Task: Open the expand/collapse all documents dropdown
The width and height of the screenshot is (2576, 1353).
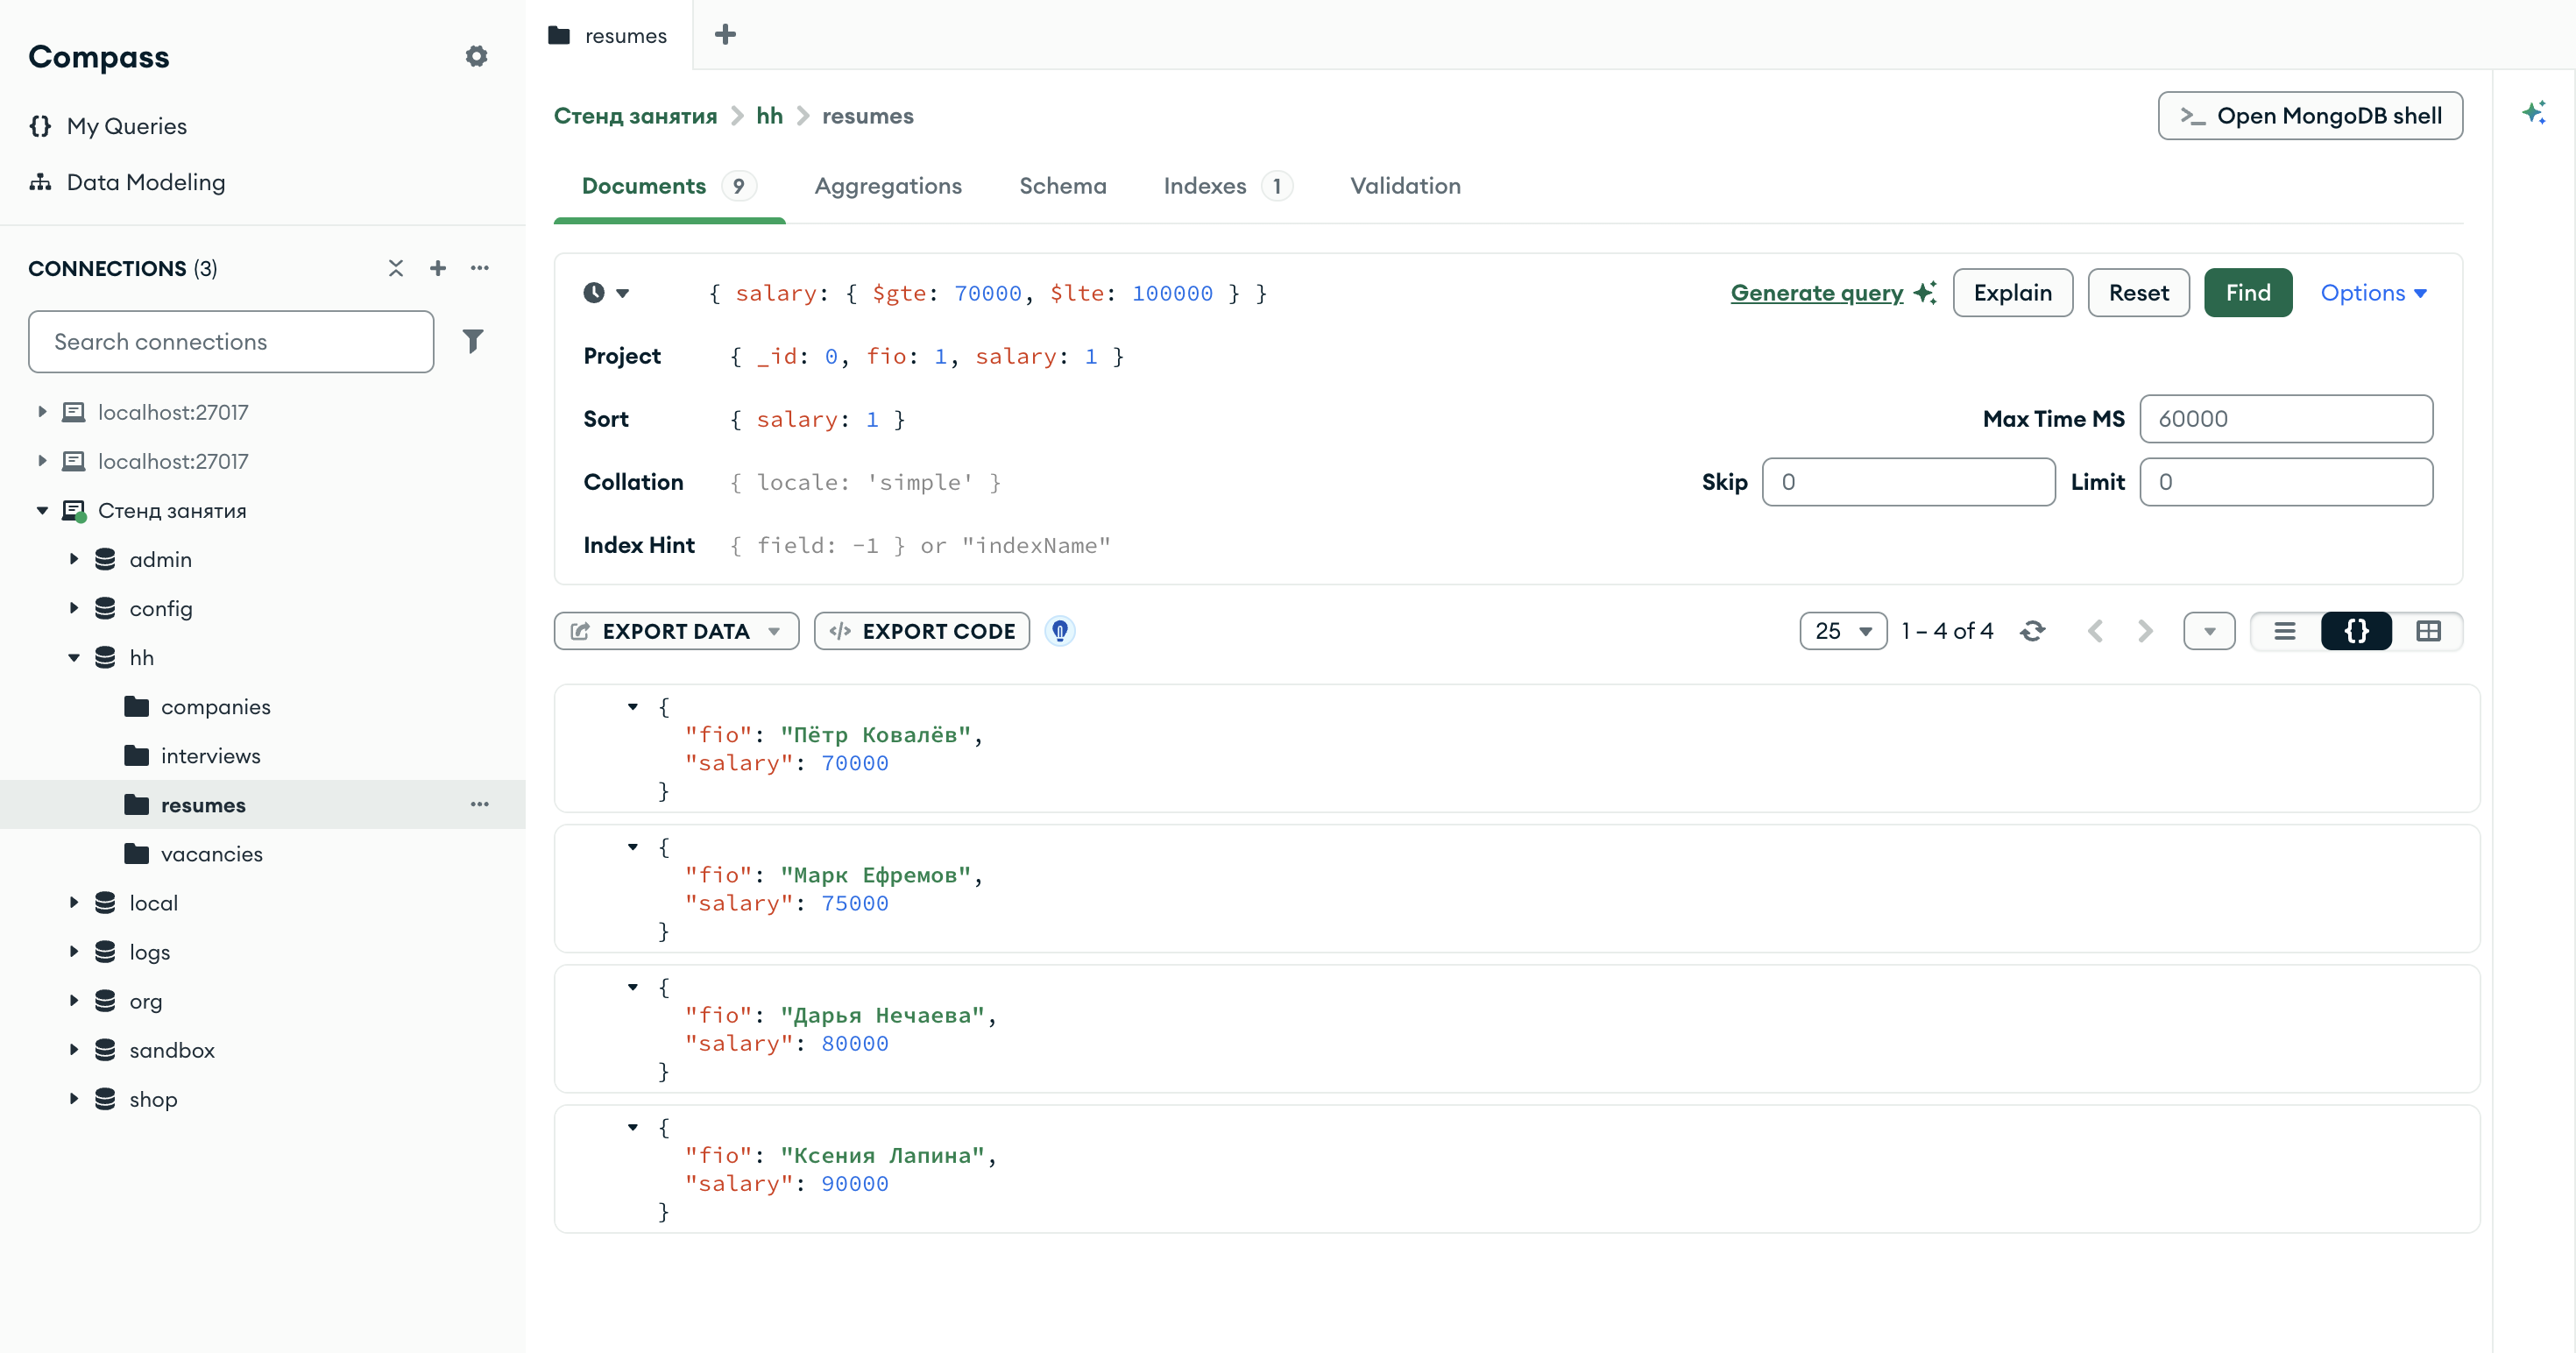Action: click(x=2209, y=631)
